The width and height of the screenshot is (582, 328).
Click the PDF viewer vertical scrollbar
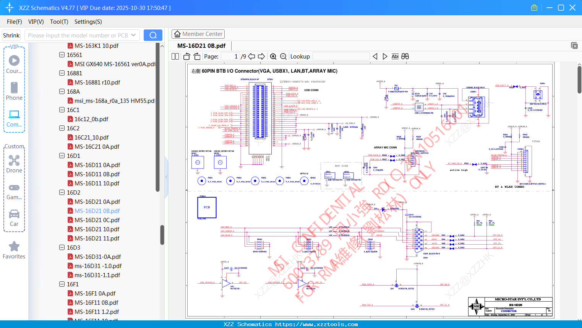pos(579,80)
